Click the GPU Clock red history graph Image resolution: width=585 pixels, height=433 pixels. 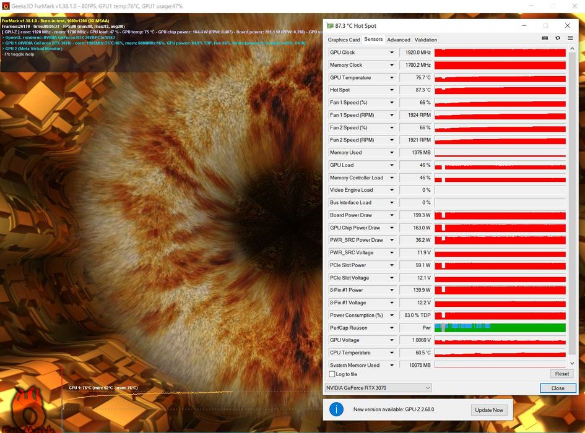coord(500,53)
